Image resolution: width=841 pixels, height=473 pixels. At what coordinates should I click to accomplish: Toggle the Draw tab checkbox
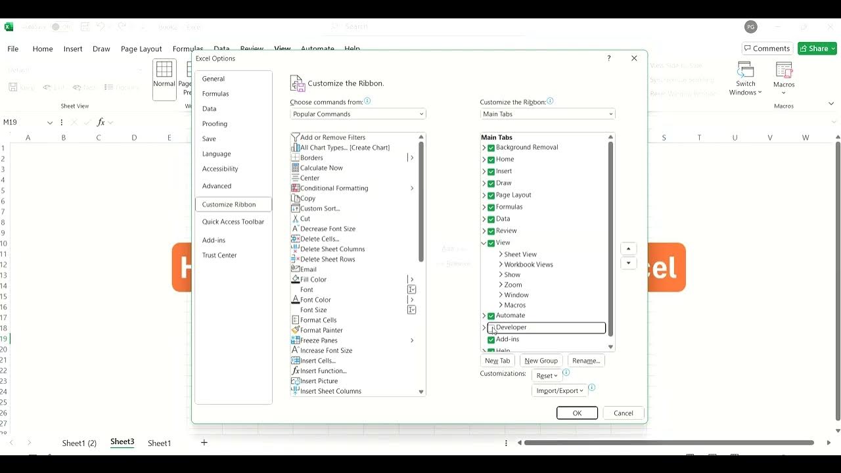click(x=491, y=183)
